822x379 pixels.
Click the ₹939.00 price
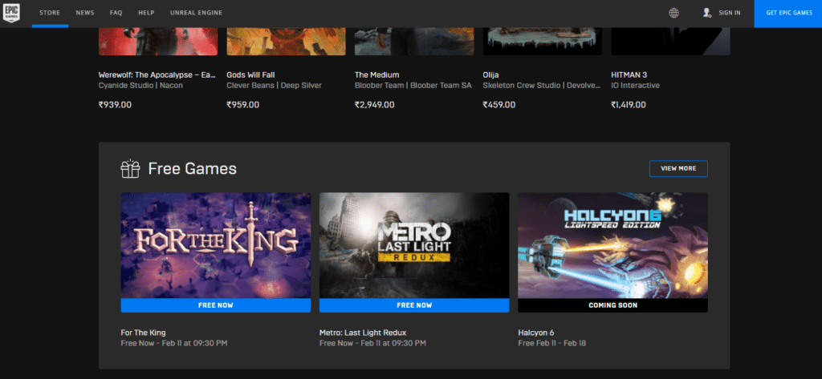click(115, 105)
